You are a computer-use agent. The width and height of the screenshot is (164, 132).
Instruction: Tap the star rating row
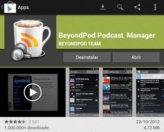click(15, 122)
